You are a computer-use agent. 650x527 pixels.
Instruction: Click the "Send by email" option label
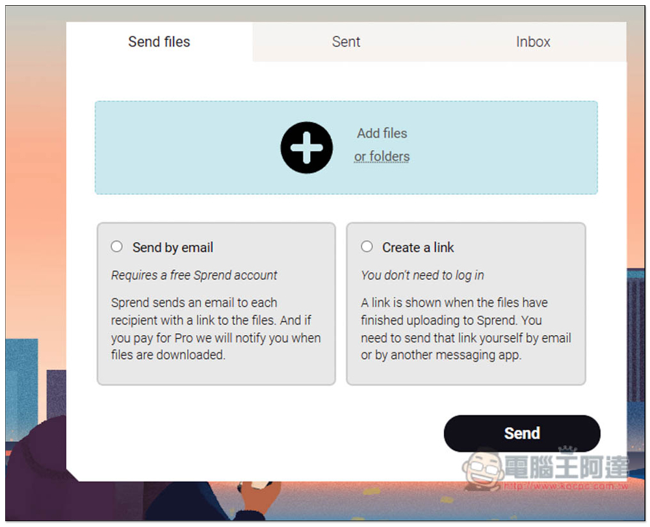click(x=173, y=248)
